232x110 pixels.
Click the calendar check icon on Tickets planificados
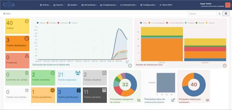pos(79,90)
